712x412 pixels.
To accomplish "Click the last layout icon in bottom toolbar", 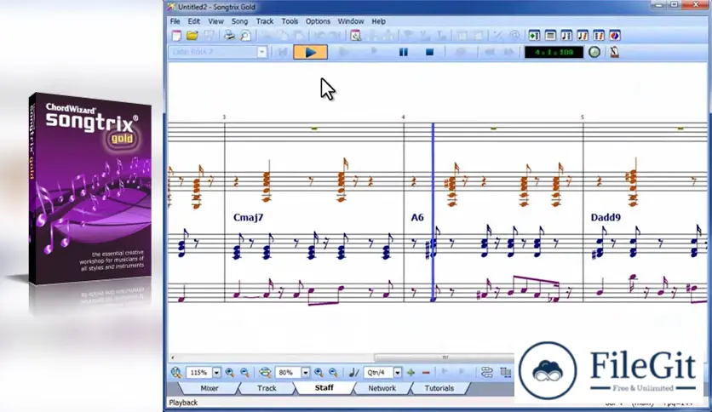I will point(505,373).
